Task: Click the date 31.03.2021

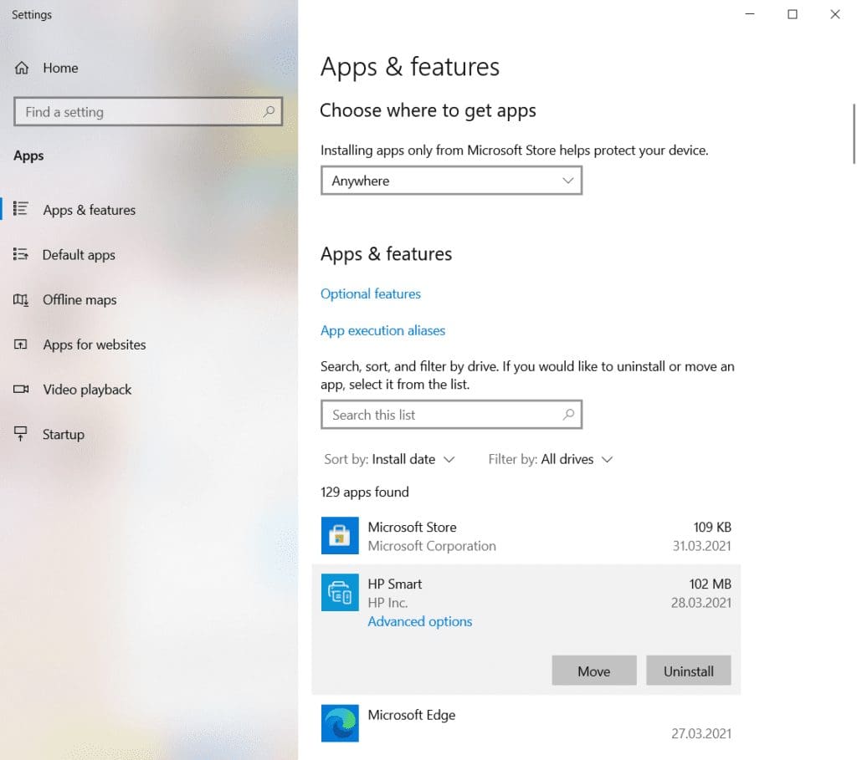Action: 702,545
